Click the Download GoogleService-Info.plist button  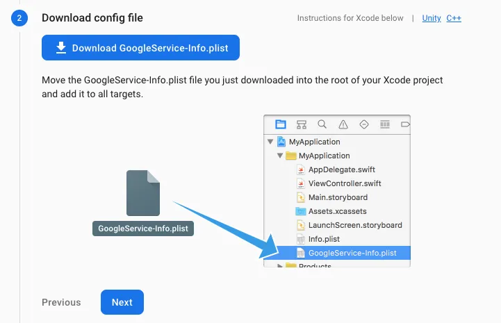click(x=140, y=48)
